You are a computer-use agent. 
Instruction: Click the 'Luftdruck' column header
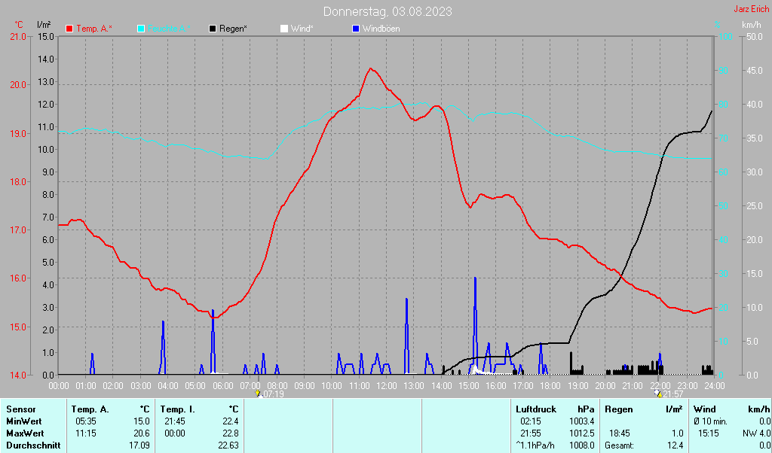click(536, 409)
